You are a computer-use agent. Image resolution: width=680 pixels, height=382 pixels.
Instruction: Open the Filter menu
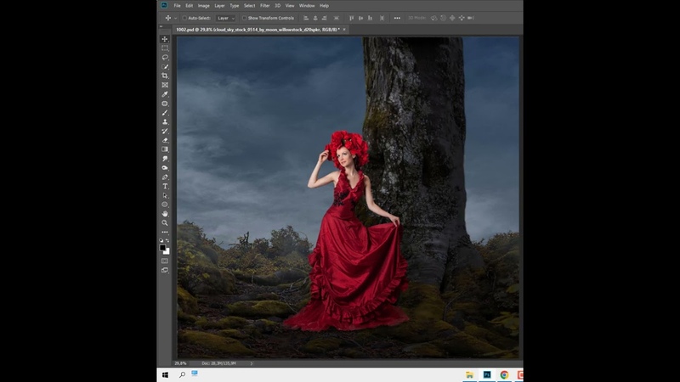point(264,6)
